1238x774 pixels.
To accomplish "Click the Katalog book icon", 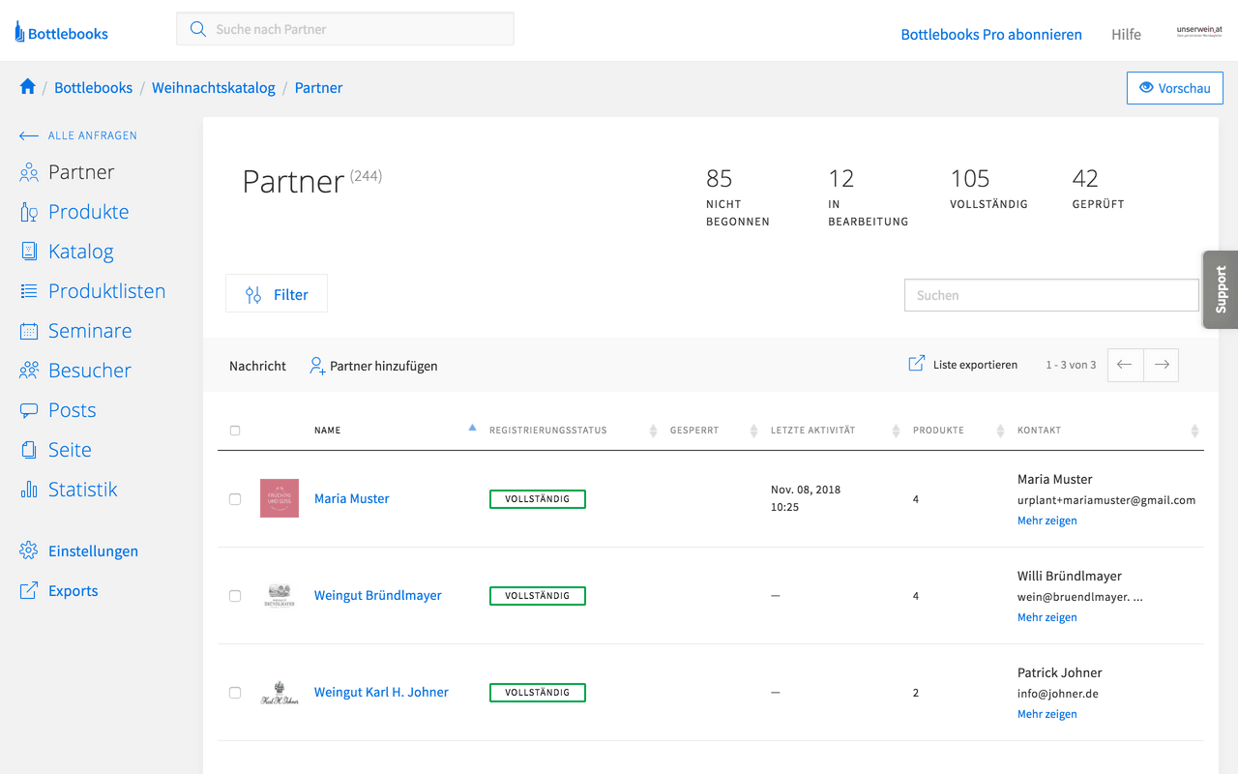I will (x=29, y=252).
